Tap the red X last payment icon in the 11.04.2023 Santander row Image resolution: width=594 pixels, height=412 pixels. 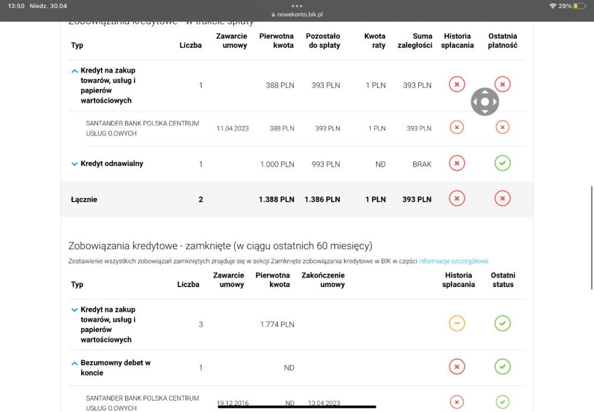(x=503, y=127)
